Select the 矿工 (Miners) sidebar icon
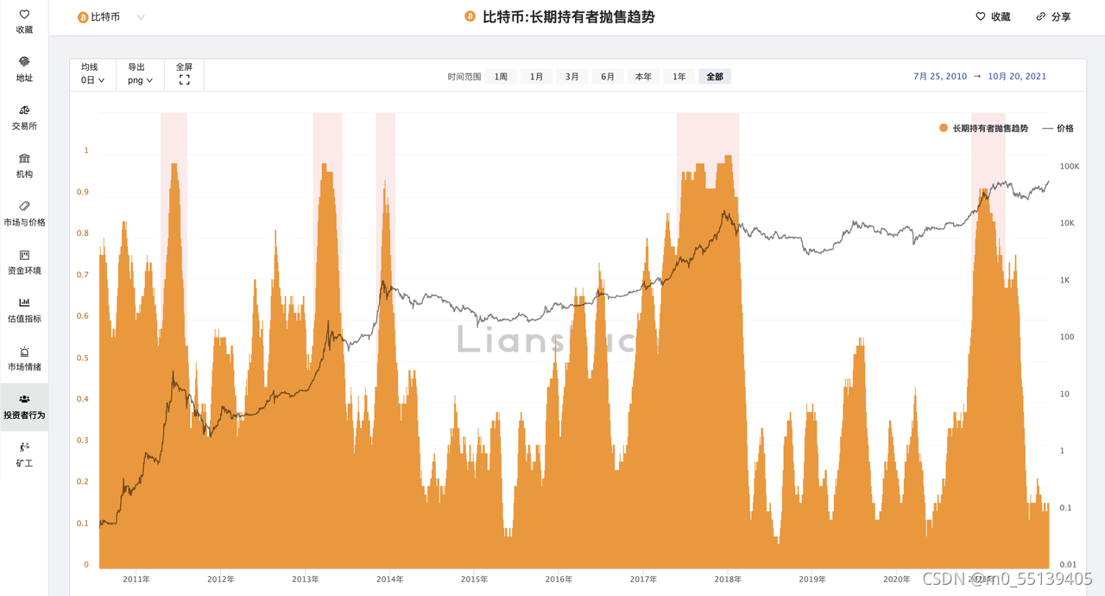The image size is (1105, 596). pyautogui.click(x=24, y=455)
